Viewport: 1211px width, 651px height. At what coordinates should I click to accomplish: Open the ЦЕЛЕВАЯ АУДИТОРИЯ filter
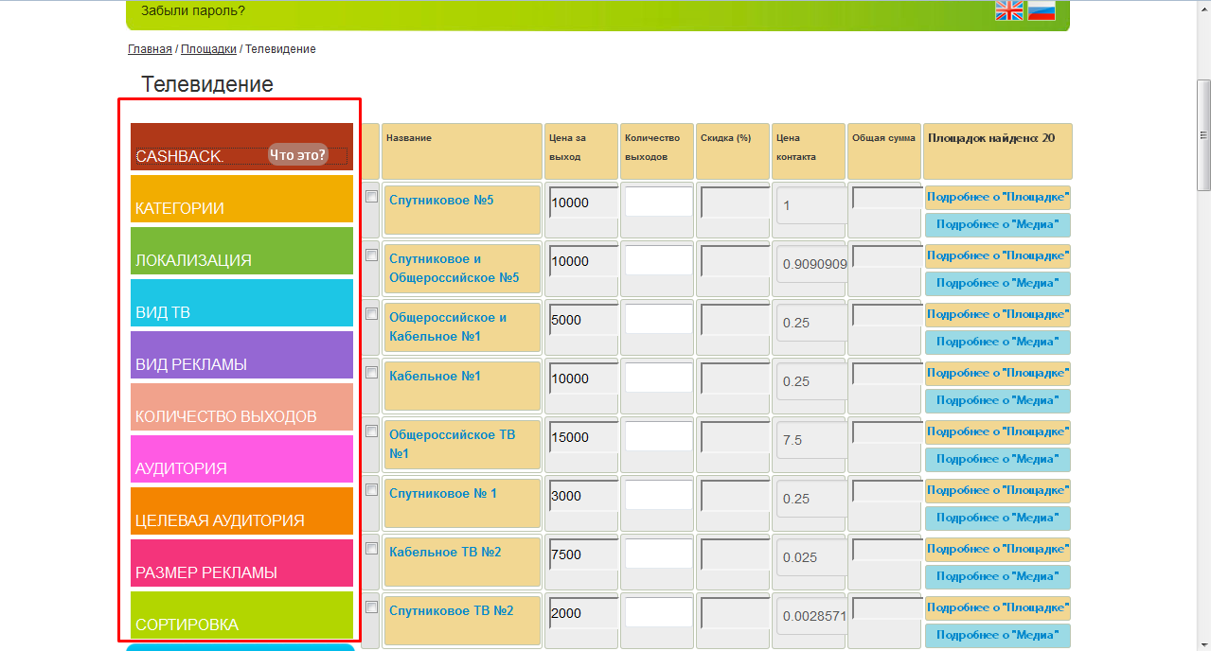pyautogui.click(x=241, y=511)
